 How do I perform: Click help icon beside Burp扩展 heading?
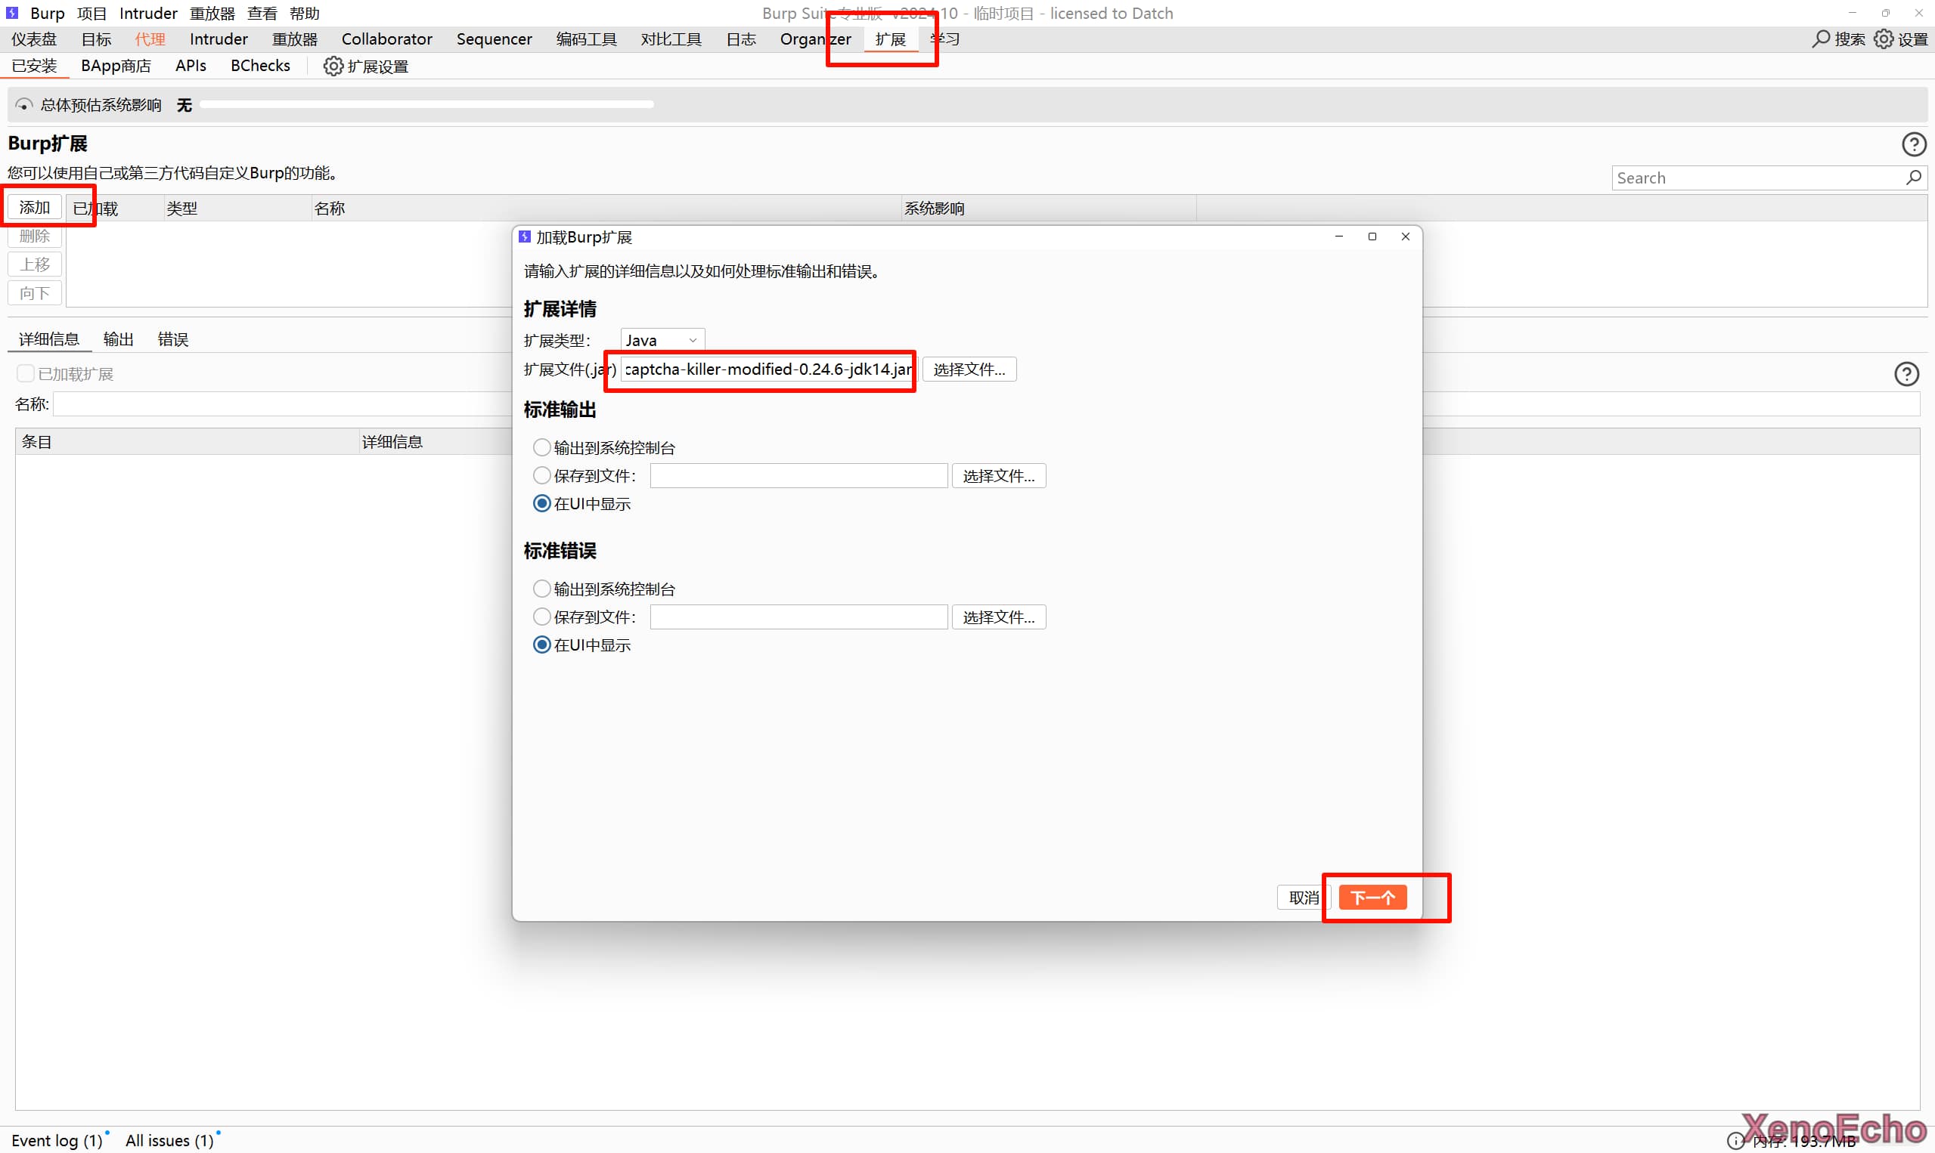click(1913, 144)
